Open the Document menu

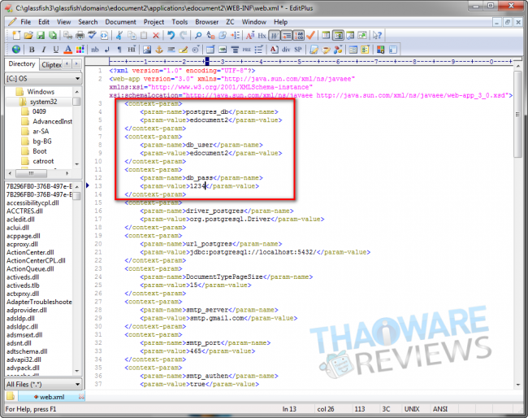pyautogui.click(x=120, y=22)
